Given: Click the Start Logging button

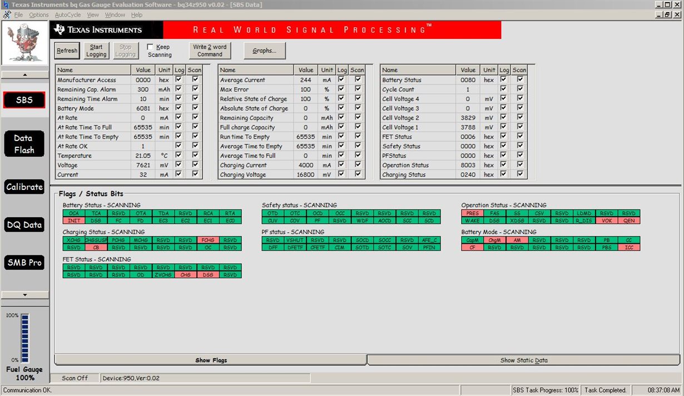Looking at the screenshot, I should (x=96, y=51).
